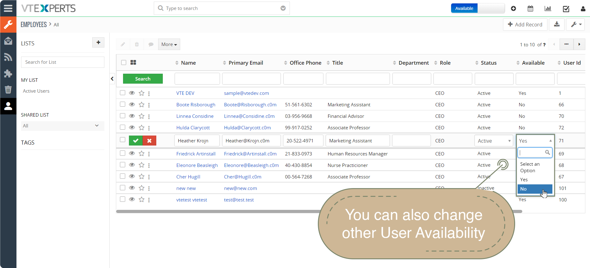590x268 pixels.
Task: Open the page jump ellipsis button
Action: pos(566,44)
